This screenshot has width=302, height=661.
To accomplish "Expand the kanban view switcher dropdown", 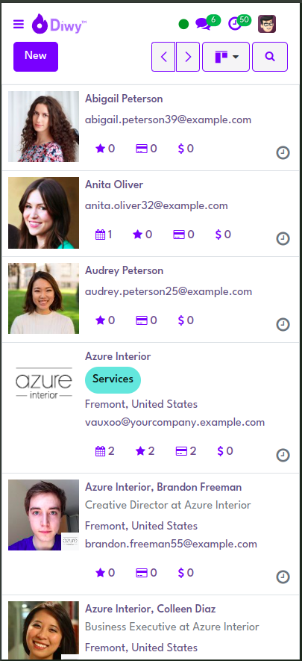I will (x=226, y=57).
